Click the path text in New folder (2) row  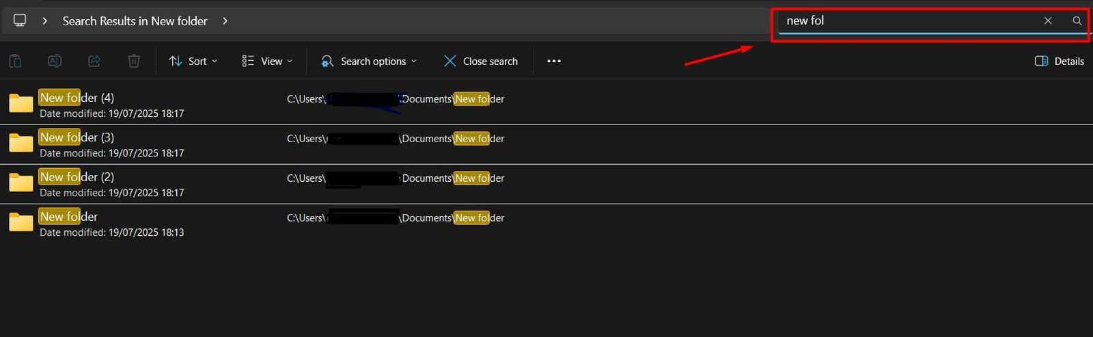click(x=396, y=178)
